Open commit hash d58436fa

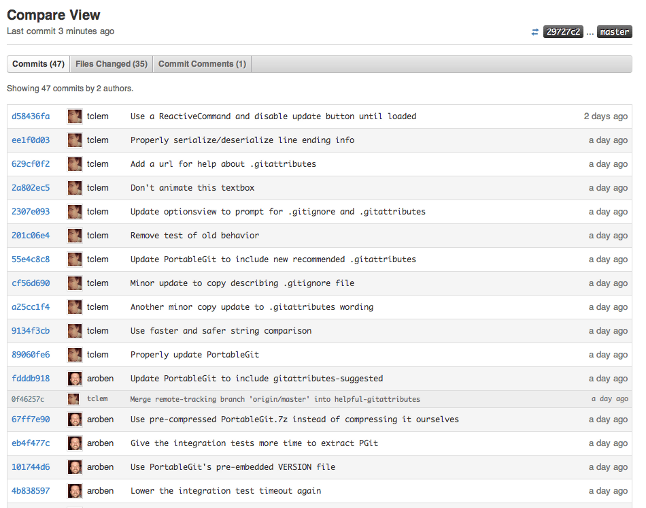[31, 116]
